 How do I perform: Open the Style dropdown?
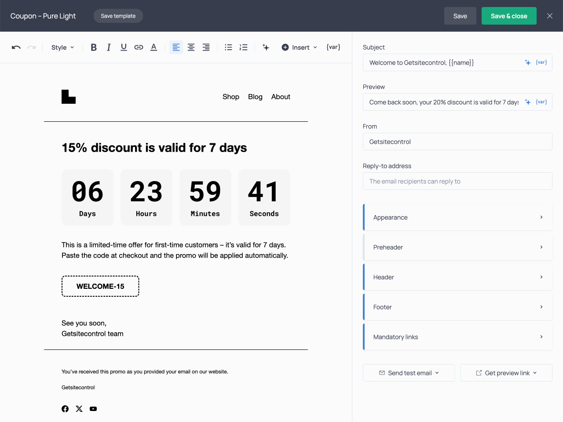coord(62,47)
